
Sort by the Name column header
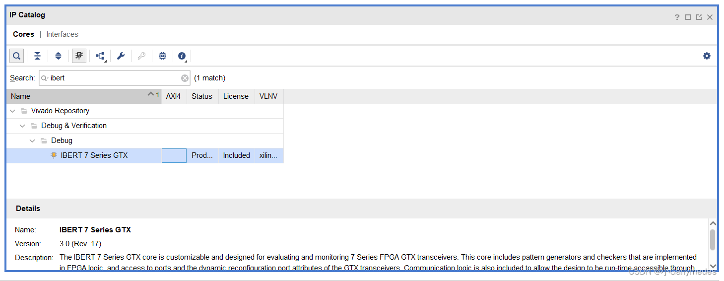[74, 96]
